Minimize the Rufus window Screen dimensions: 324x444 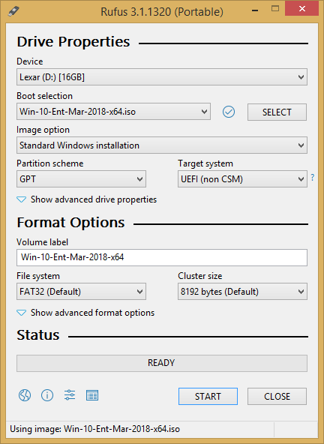click(255, 10)
